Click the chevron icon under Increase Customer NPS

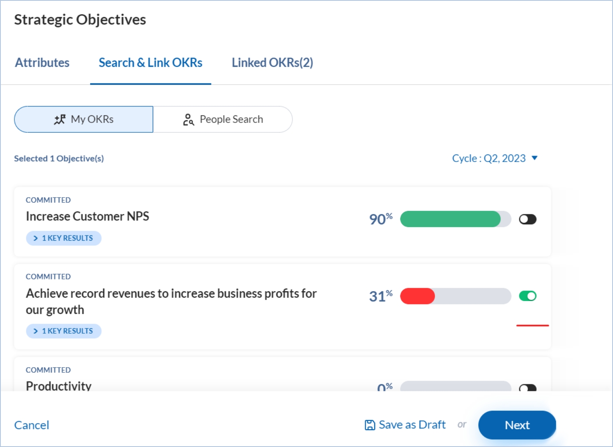pyautogui.click(x=36, y=238)
